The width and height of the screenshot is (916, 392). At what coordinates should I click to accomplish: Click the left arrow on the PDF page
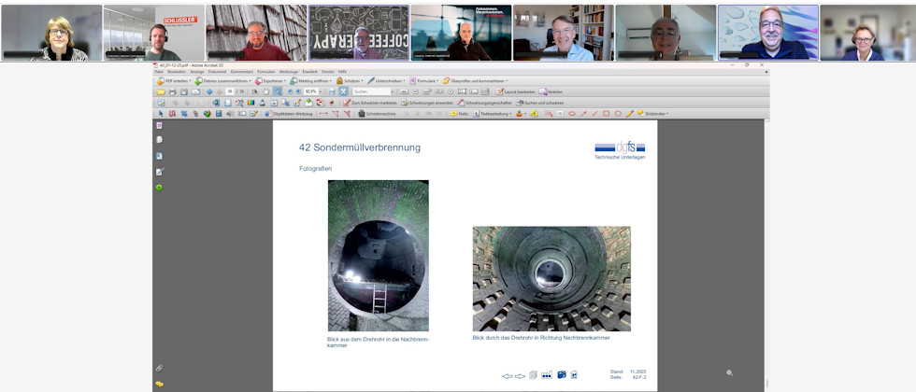(x=507, y=376)
